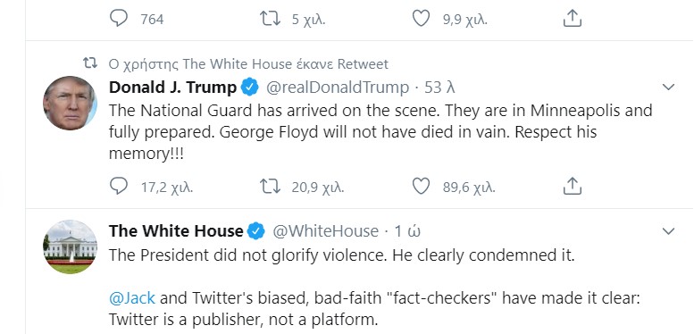
Task: Click The White House display name
Action: (176, 231)
